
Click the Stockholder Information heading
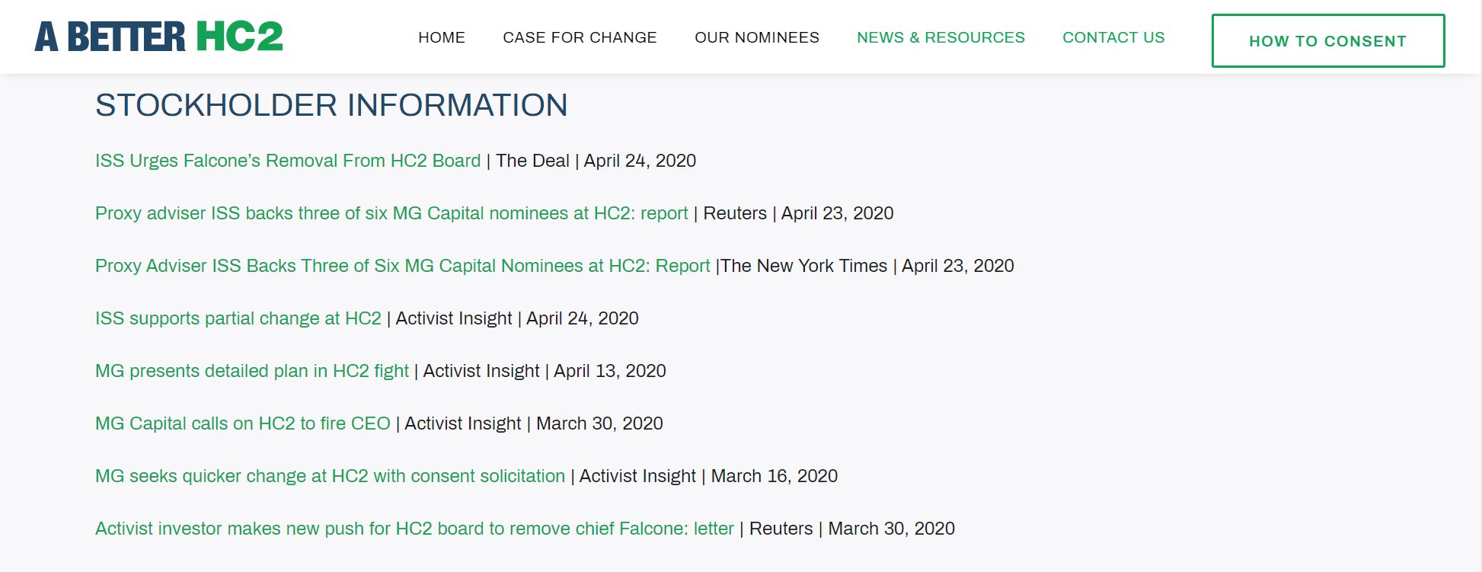331,105
